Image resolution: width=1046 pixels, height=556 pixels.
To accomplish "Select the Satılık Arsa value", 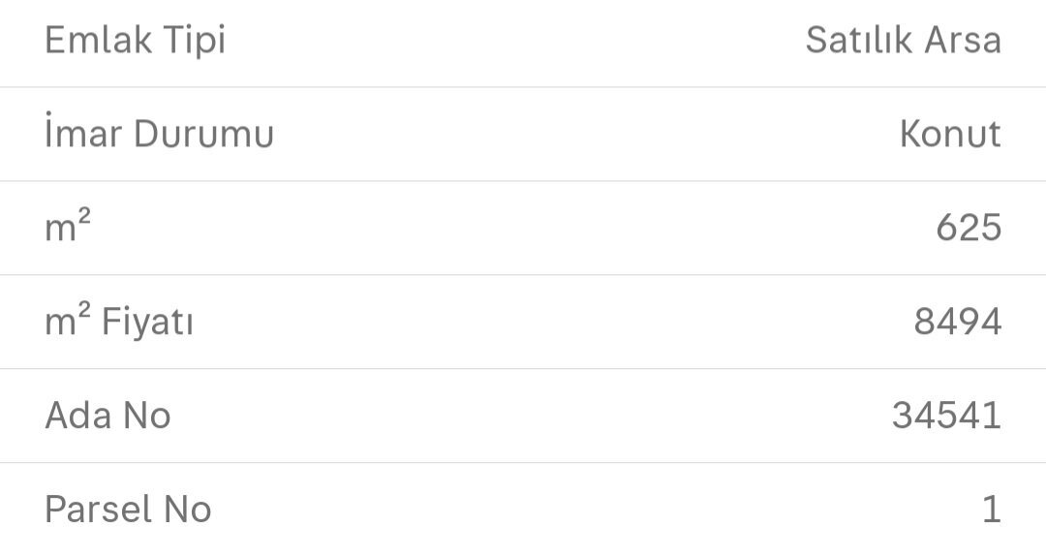I will point(903,42).
